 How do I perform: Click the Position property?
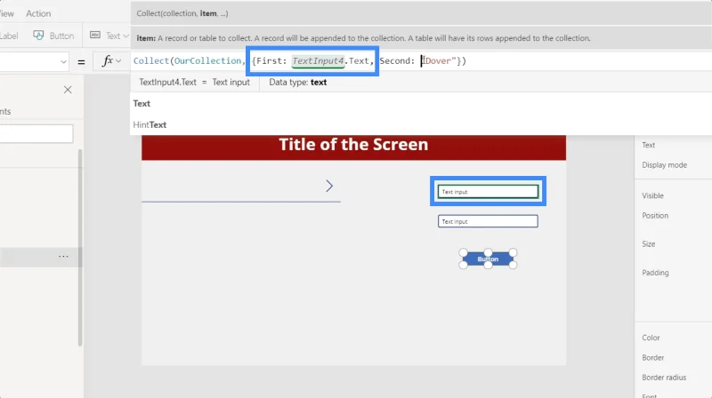655,216
